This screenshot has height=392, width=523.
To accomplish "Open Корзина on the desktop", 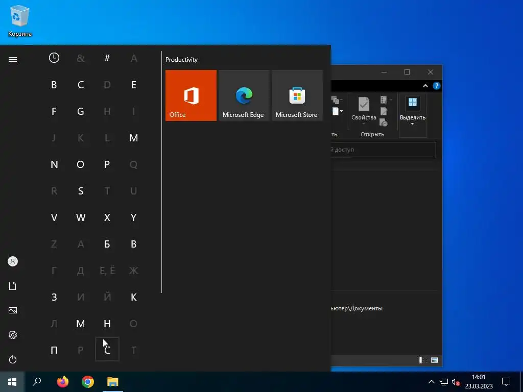I will (20, 21).
